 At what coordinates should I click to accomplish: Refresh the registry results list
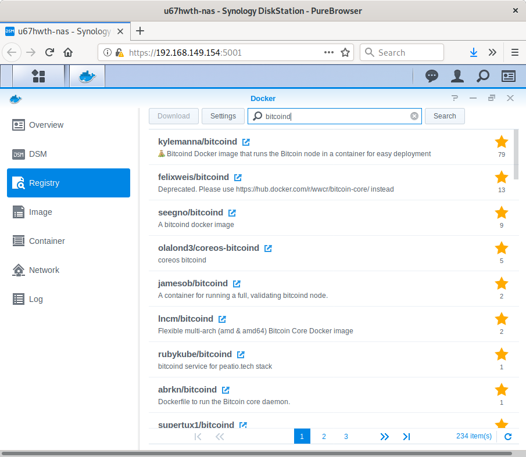pyautogui.click(x=508, y=436)
